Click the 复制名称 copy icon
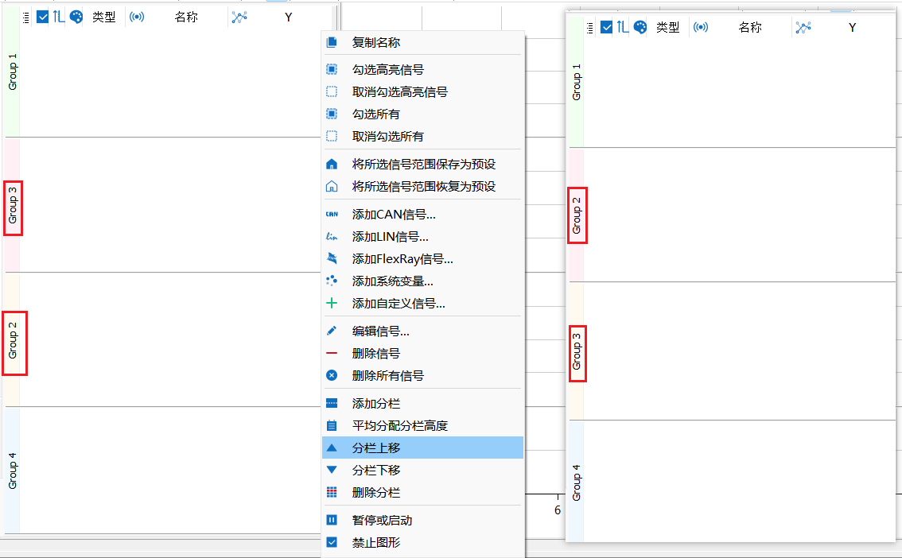 pyautogui.click(x=332, y=42)
